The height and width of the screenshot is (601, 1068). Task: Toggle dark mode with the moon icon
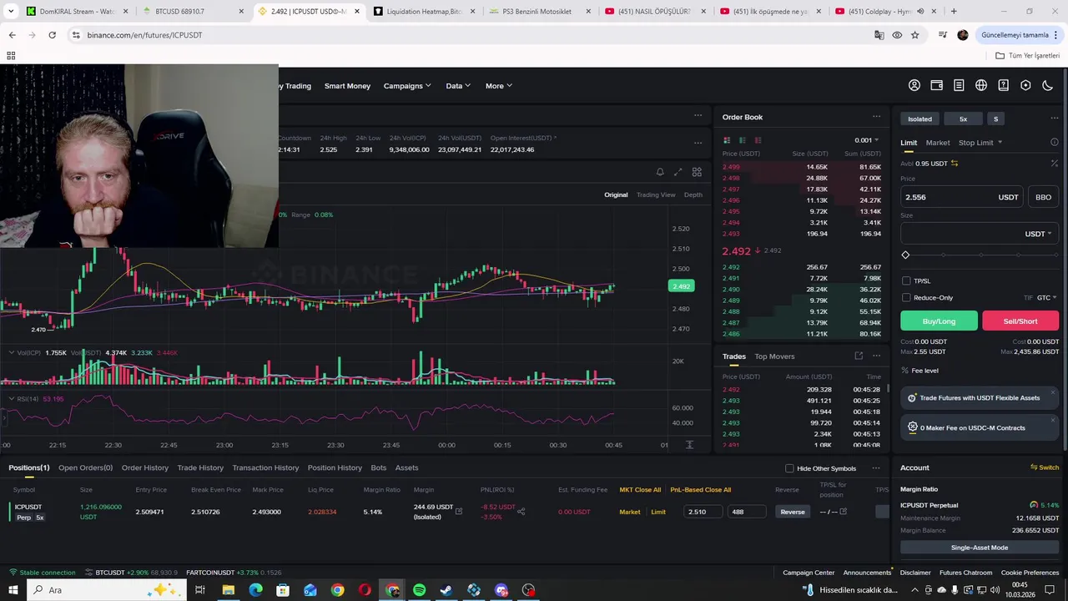point(1048,85)
